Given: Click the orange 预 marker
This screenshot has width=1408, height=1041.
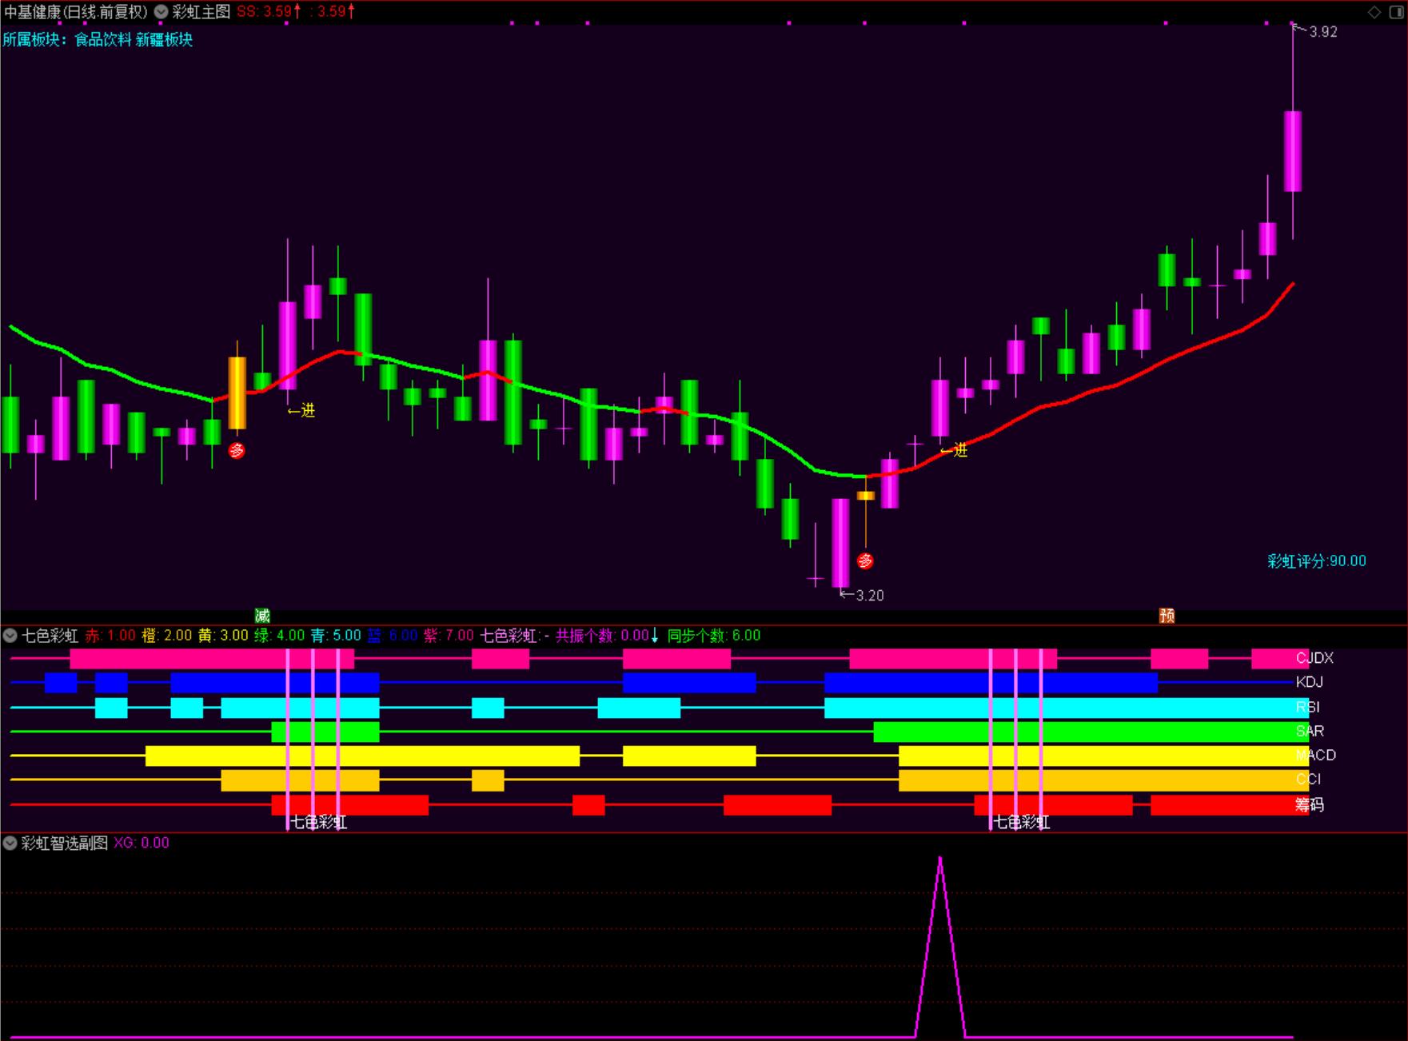Looking at the screenshot, I should pyautogui.click(x=1167, y=615).
